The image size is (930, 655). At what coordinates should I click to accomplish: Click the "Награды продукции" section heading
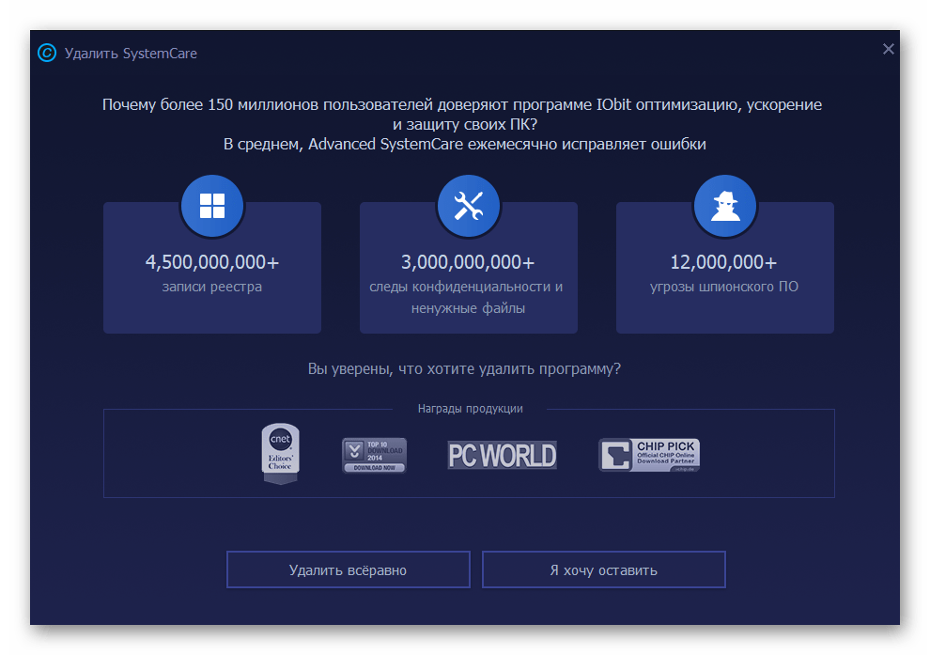tap(470, 409)
